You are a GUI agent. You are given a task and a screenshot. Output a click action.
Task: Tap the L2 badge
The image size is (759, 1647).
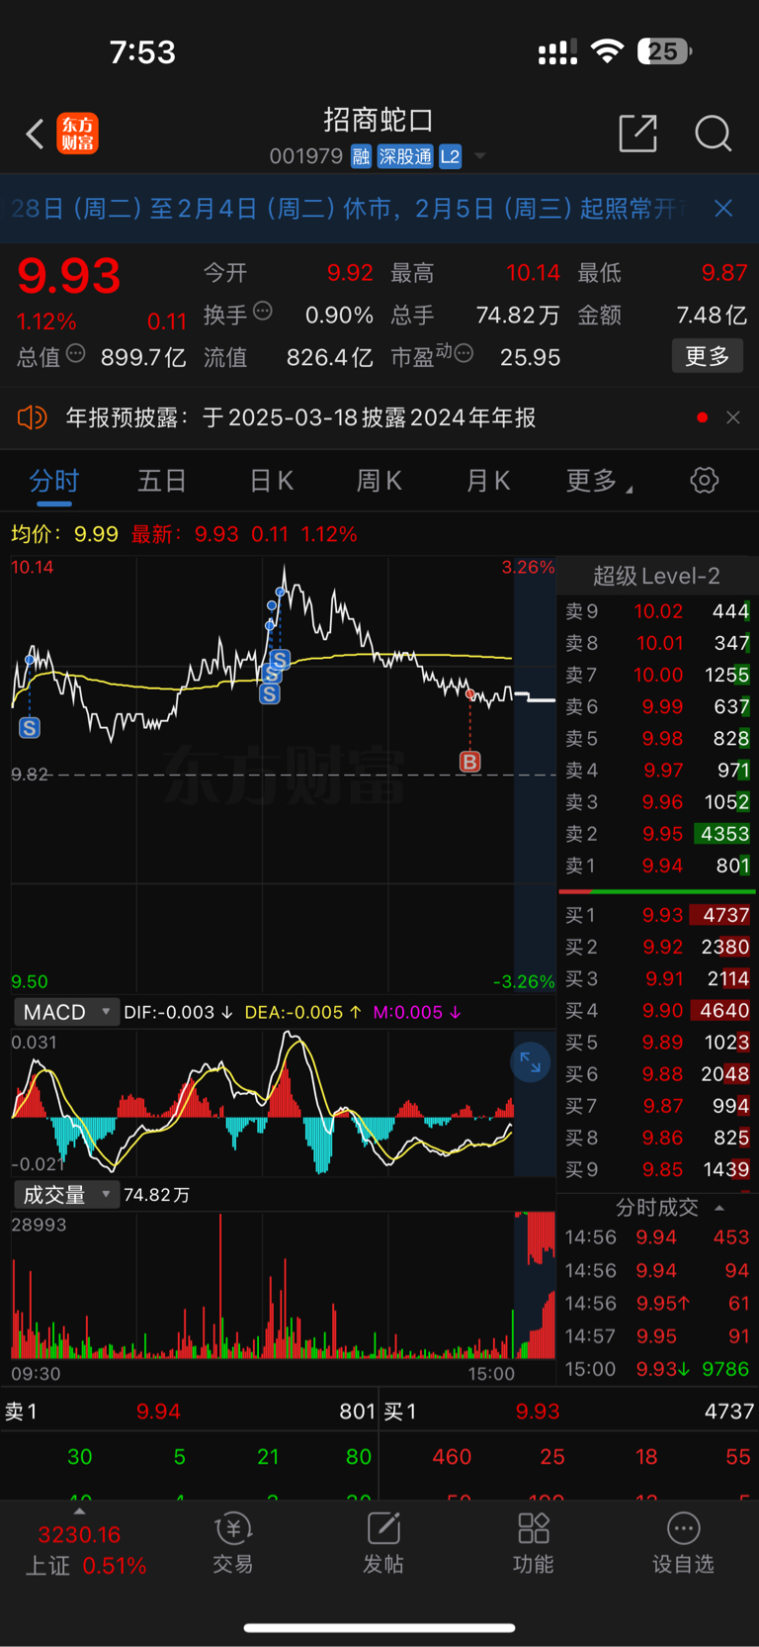pyautogui.click(x=451, y=156)
